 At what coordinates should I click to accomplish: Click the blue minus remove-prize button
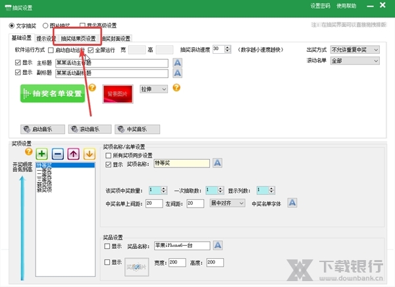tap(58, 154)
